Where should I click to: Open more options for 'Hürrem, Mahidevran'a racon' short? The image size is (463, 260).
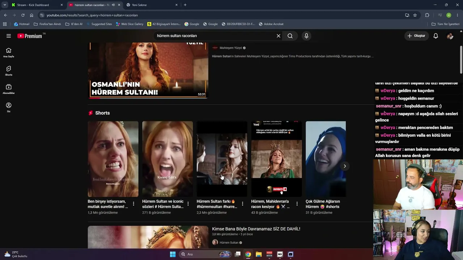[297, 204]
